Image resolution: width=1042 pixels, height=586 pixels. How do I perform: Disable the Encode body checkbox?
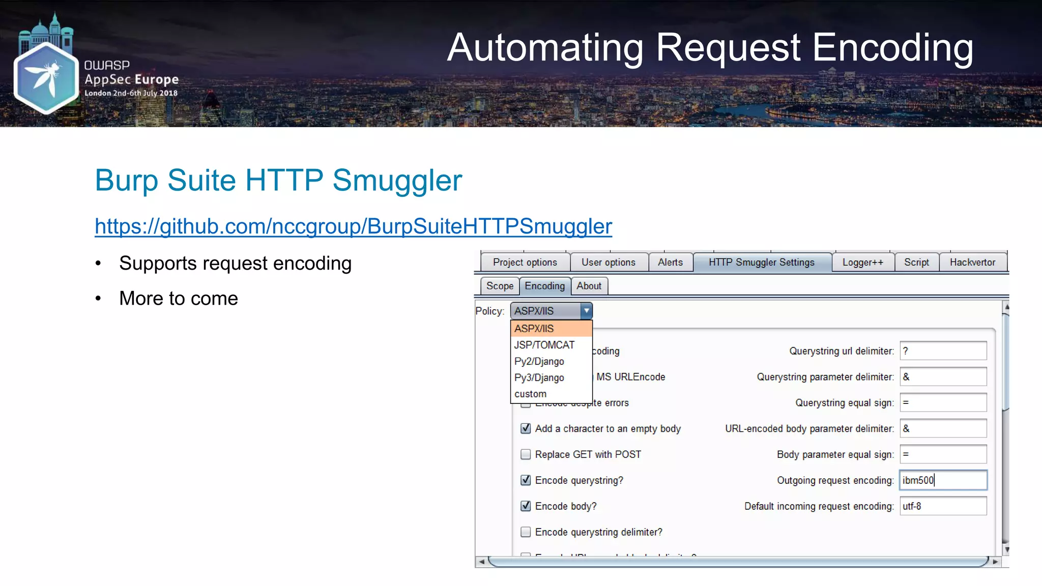526,506
